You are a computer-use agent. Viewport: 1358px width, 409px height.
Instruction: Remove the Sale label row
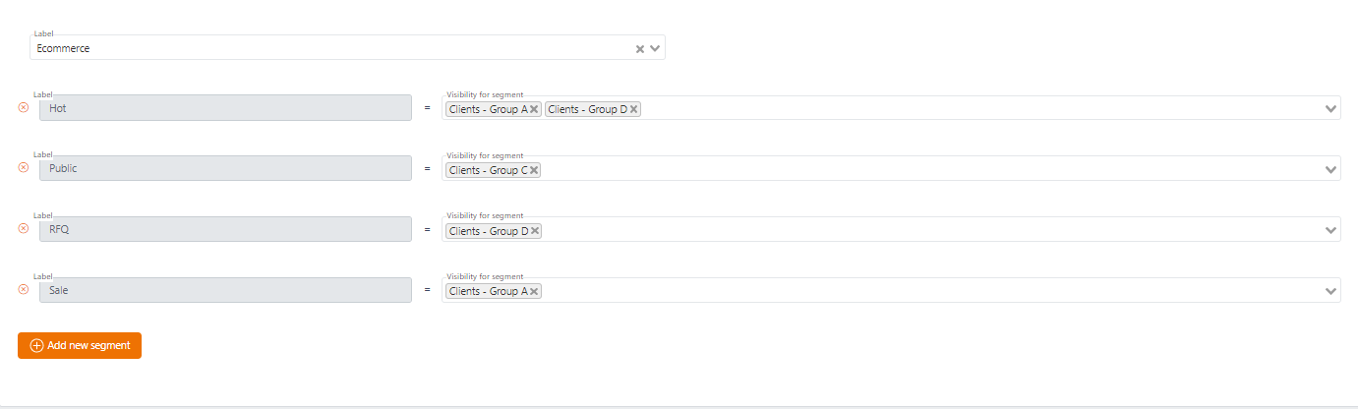click(24, 289)
